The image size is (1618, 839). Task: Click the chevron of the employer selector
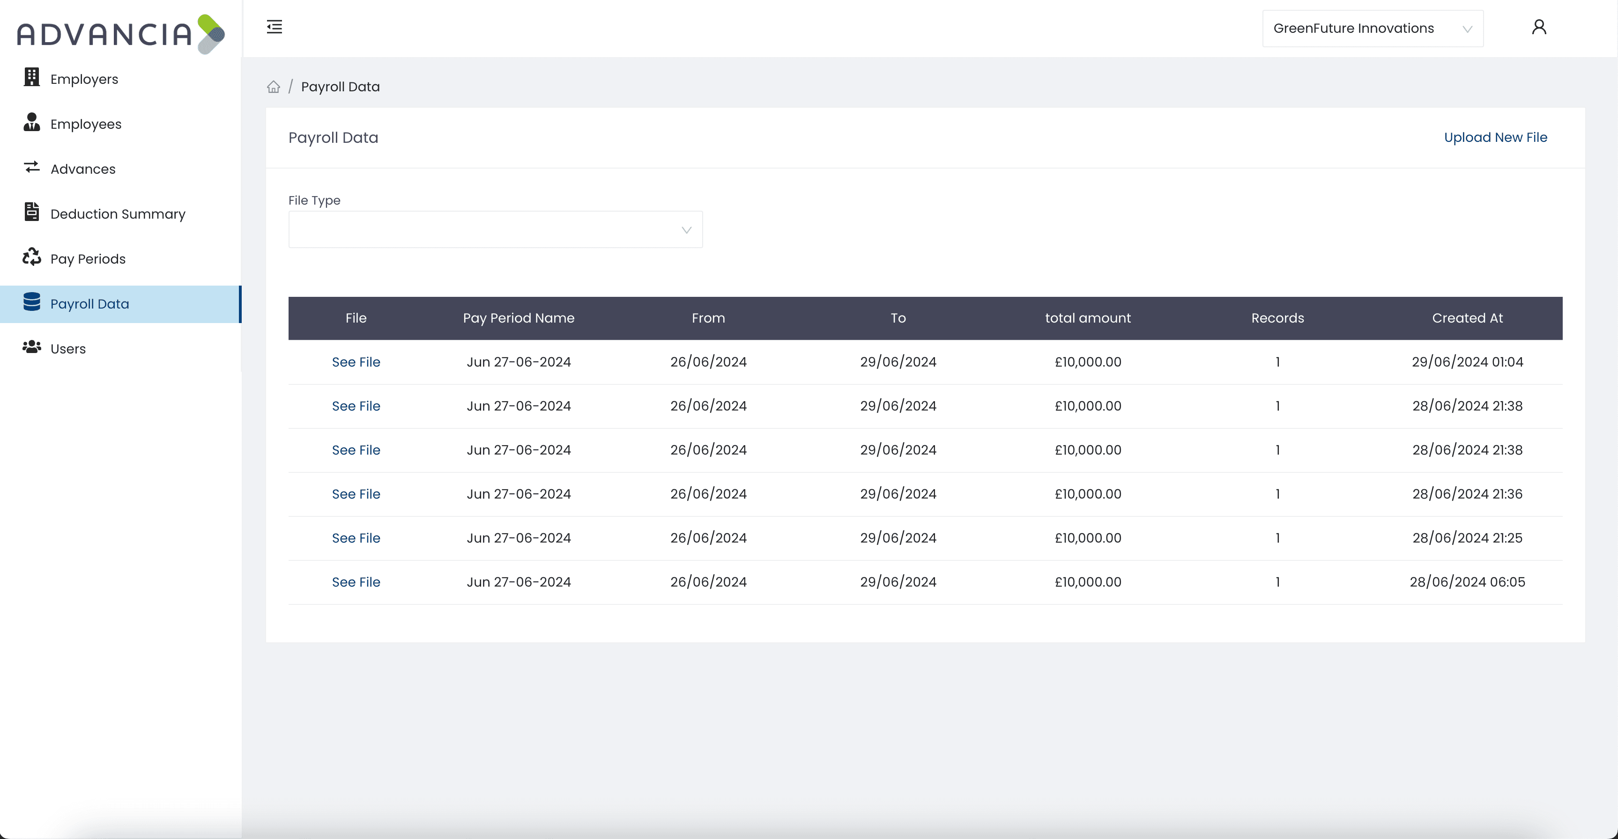(x=1467, y=29)
